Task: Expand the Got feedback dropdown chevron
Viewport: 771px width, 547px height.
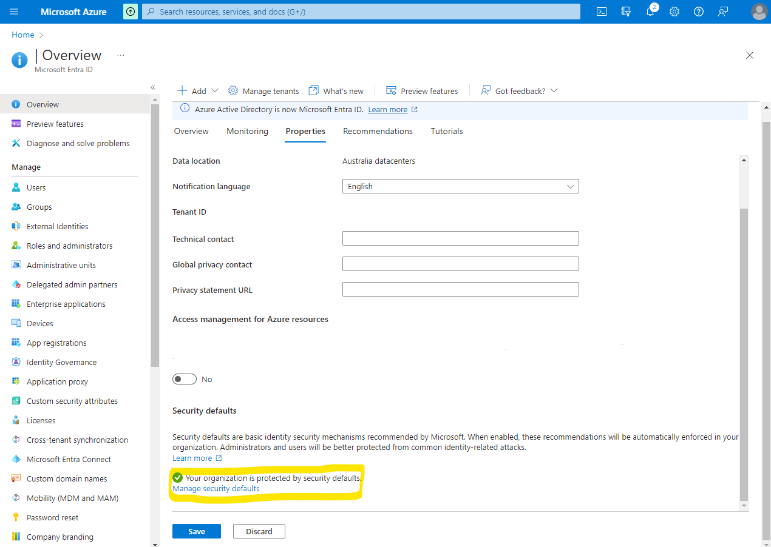Action: 554,91
